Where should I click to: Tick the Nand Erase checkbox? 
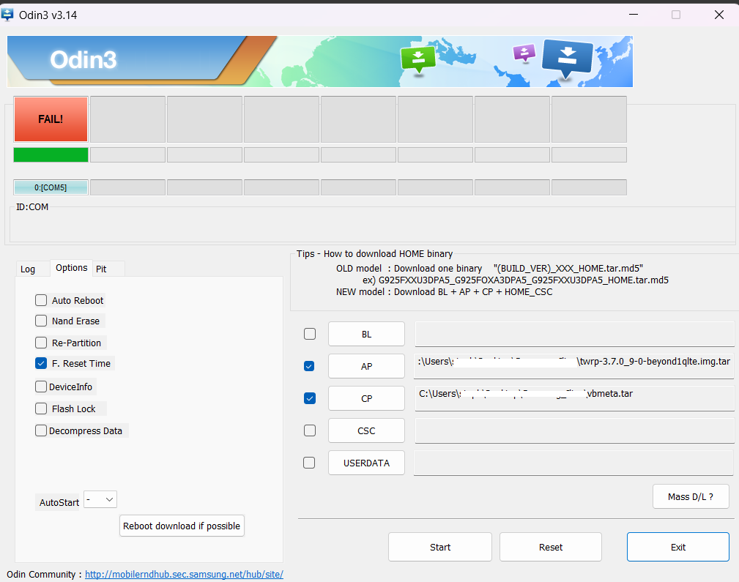tap(41, 321)
